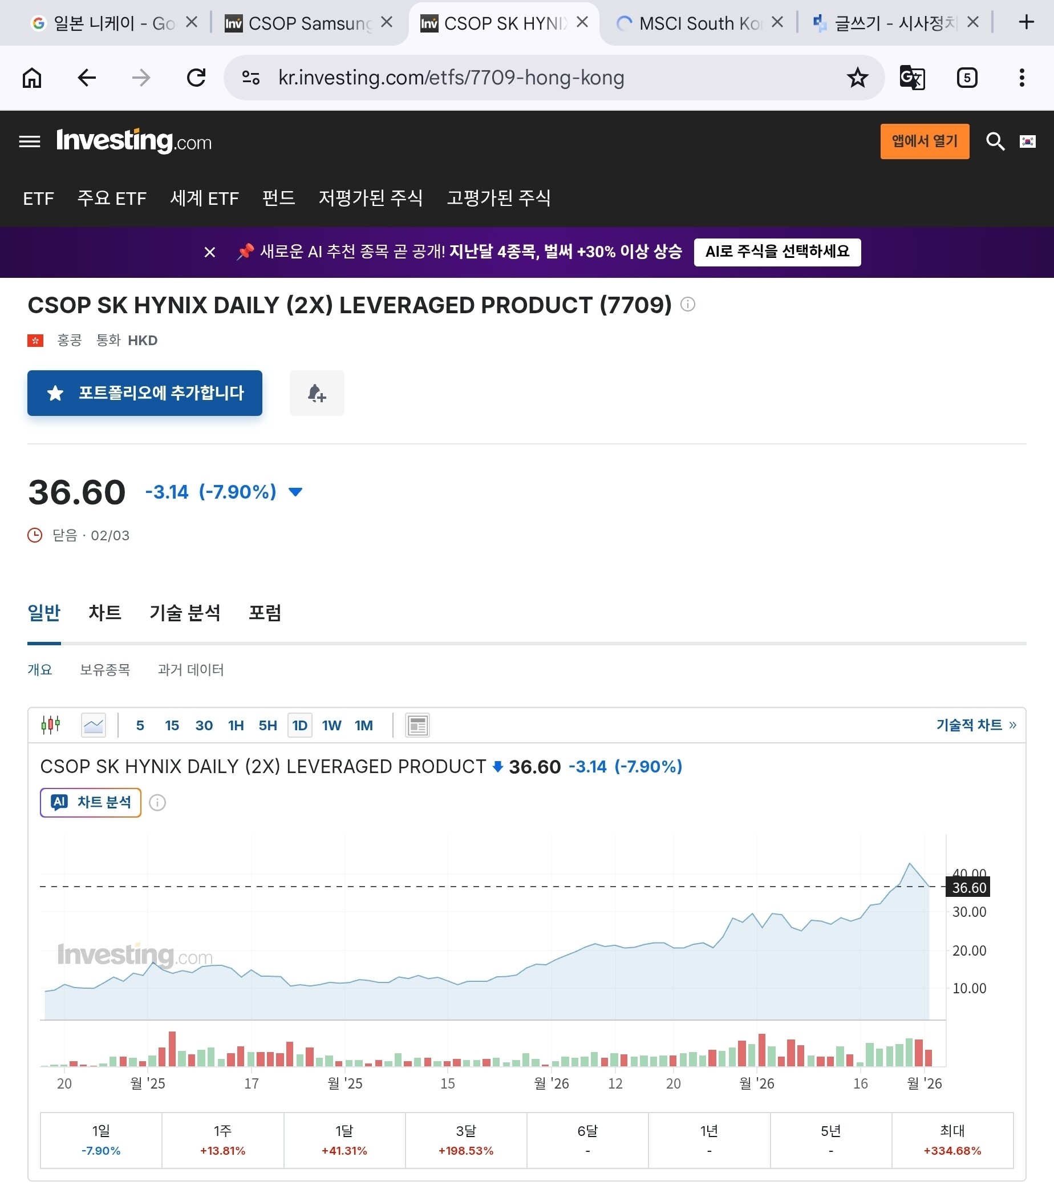
Task: Go to the browser home page
Action: tap(32, 78)
